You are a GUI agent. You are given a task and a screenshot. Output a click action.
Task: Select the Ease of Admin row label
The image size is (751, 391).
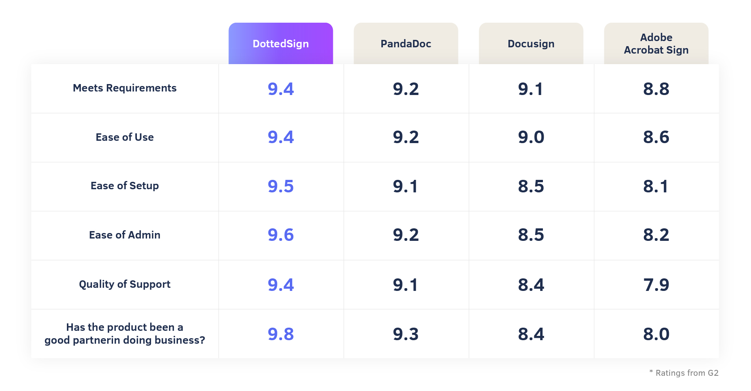point(125,235)
